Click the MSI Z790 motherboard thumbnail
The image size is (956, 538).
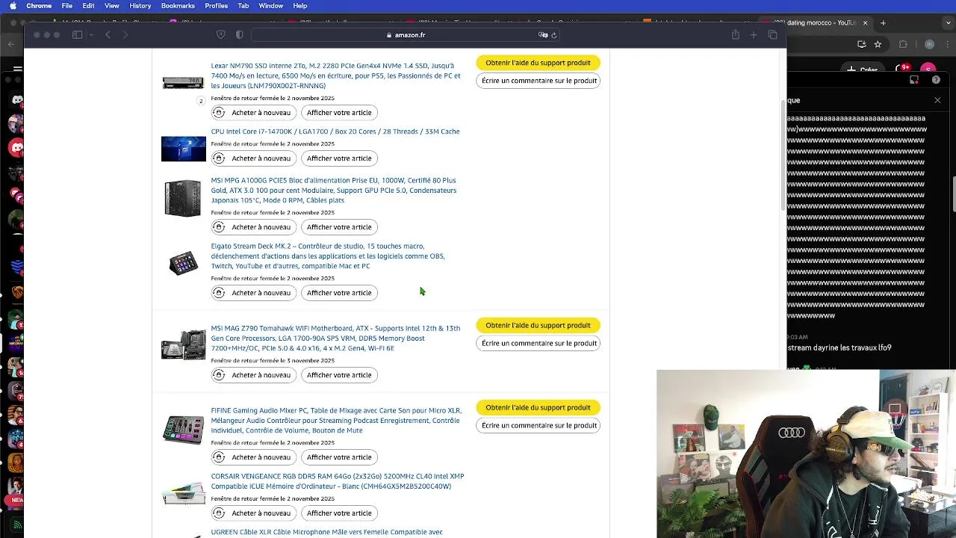click(x=183, y=345)
